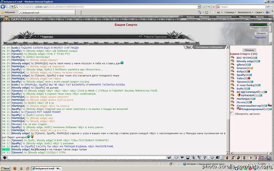Click the funnel filter icon in chat toolbar

tap(182, 158)
